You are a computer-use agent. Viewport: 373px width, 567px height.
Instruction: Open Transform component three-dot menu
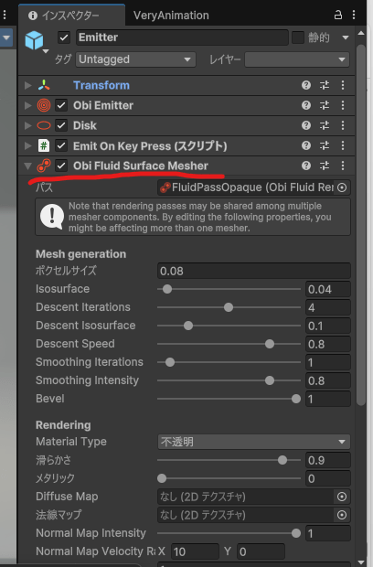click(343, 85)
